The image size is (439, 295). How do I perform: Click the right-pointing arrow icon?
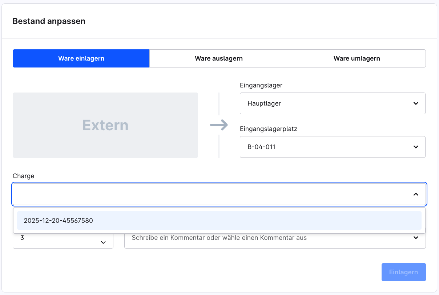(219, 125)
